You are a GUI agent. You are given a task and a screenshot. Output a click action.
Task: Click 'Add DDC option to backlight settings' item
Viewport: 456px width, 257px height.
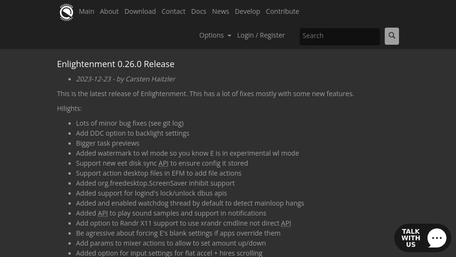pos(133,133)
